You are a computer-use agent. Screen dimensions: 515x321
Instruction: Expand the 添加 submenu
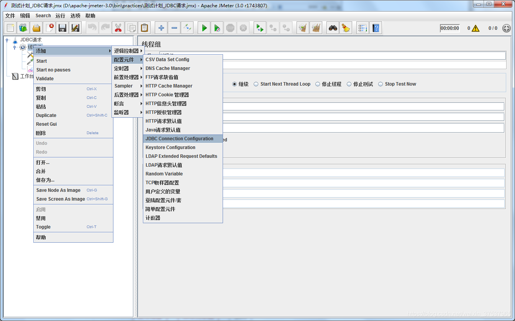(73, 51)
